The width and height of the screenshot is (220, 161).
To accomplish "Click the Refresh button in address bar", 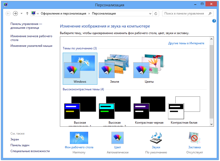I will coord(156,13).
